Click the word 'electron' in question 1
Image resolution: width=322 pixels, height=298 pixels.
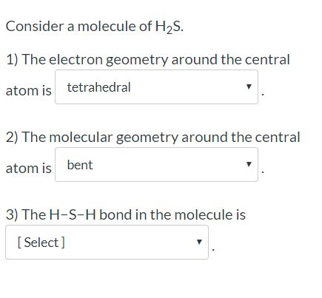pyautogui.click(x=76, y=60)
